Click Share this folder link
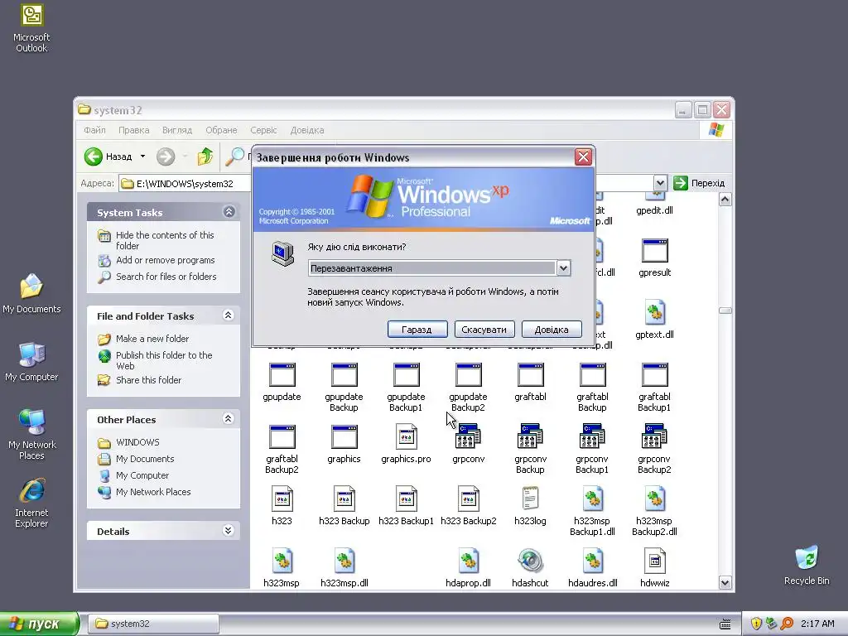The height and width of the screenshot is (636, 848). [x=149, y=380]
